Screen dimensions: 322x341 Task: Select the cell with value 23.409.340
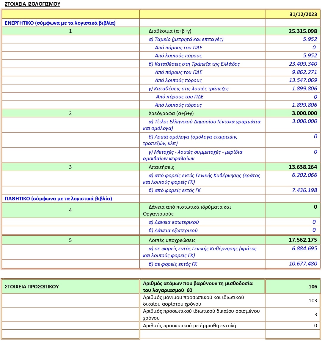[x=303, y=64]
